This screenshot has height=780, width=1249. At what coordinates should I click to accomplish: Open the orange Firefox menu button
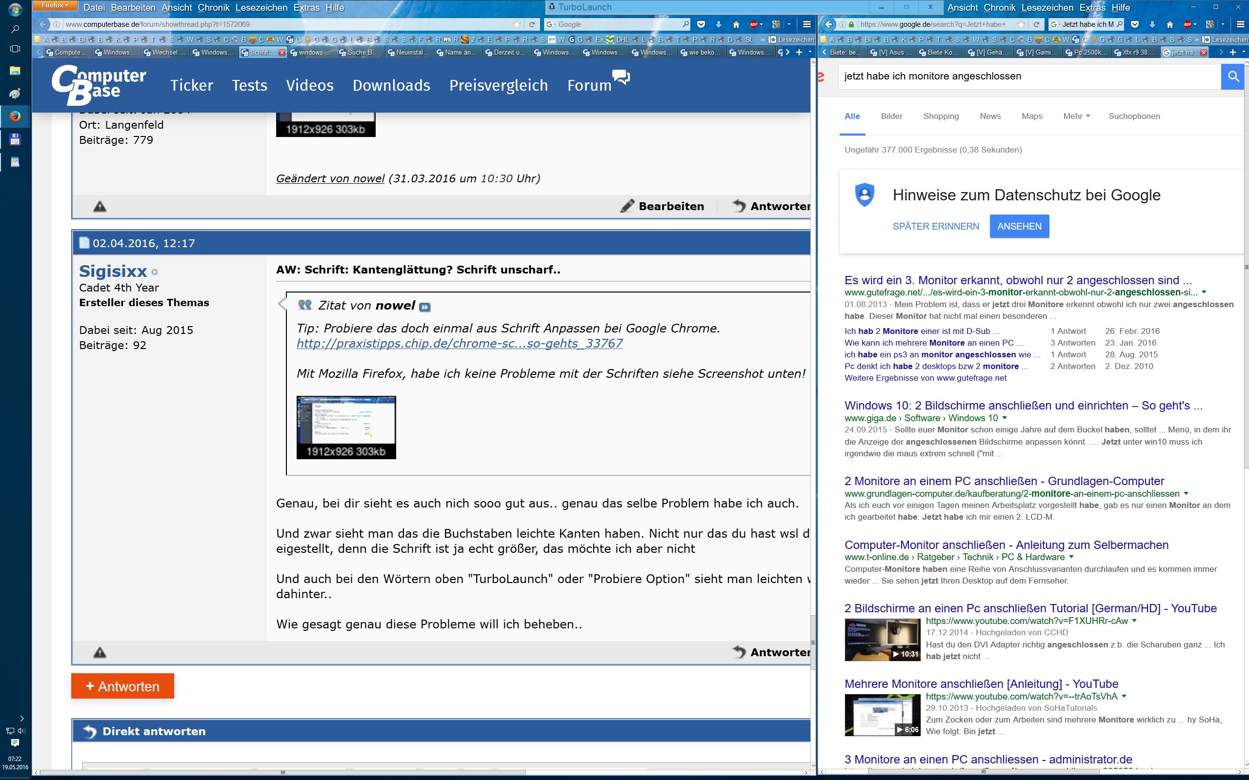pyautogui.click(x=55, y=6)
